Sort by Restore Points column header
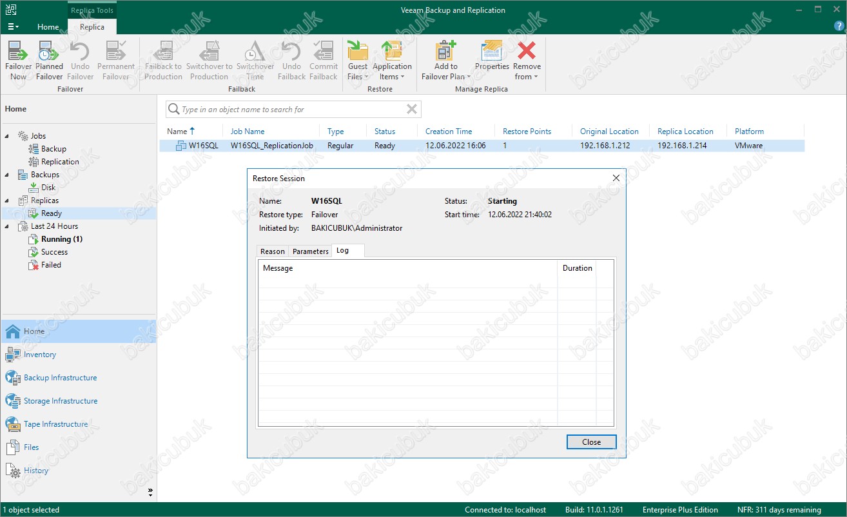847x517 pixels. [x=527, y=132]
